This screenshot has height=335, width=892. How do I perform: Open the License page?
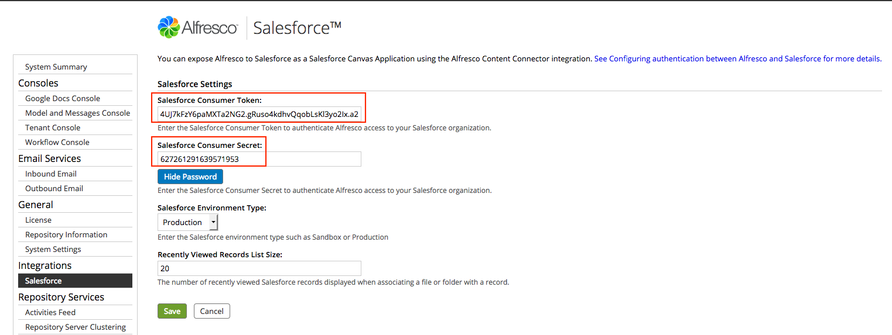click(x=38, y=220)
